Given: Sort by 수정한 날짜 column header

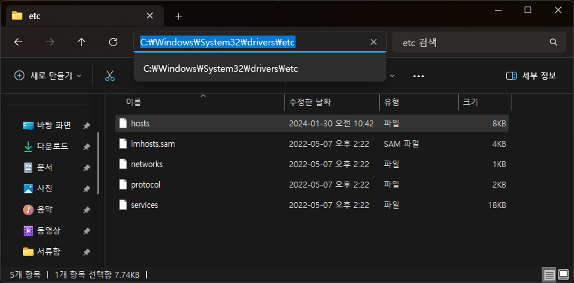Looking at the screenshot, I should pyautogui.click(x=332, y=102).
